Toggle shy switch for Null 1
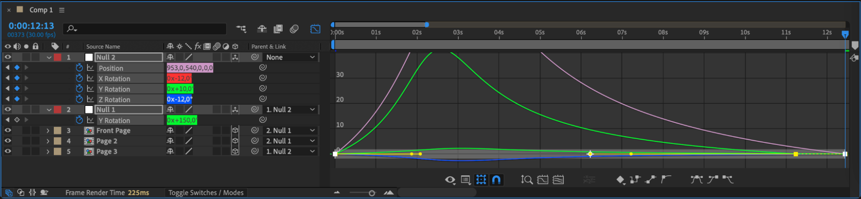The image size is (861, 199). (x=171, y=109)
